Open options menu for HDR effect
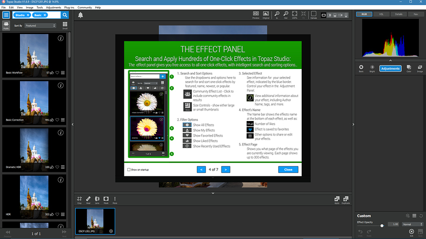 point(63,214)
